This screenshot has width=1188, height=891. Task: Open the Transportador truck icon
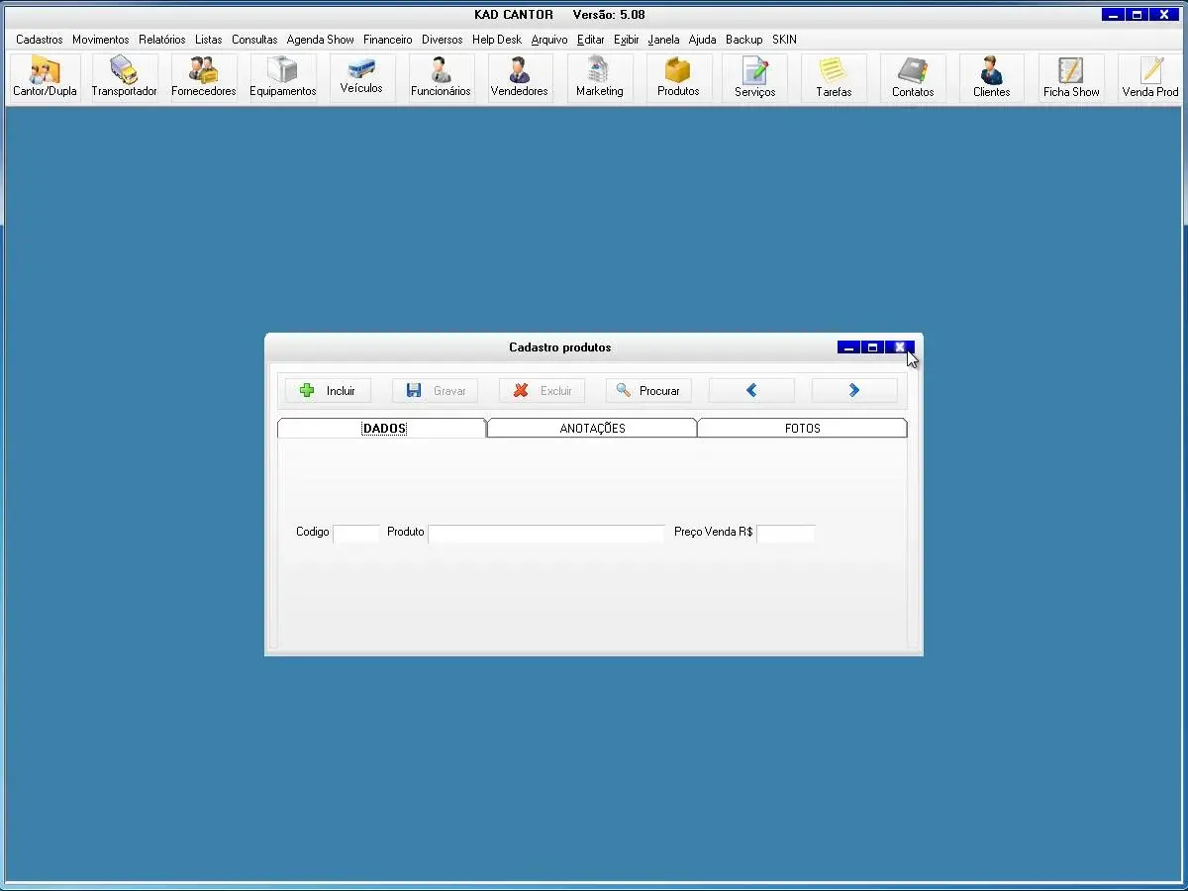(x=124, y=77)
